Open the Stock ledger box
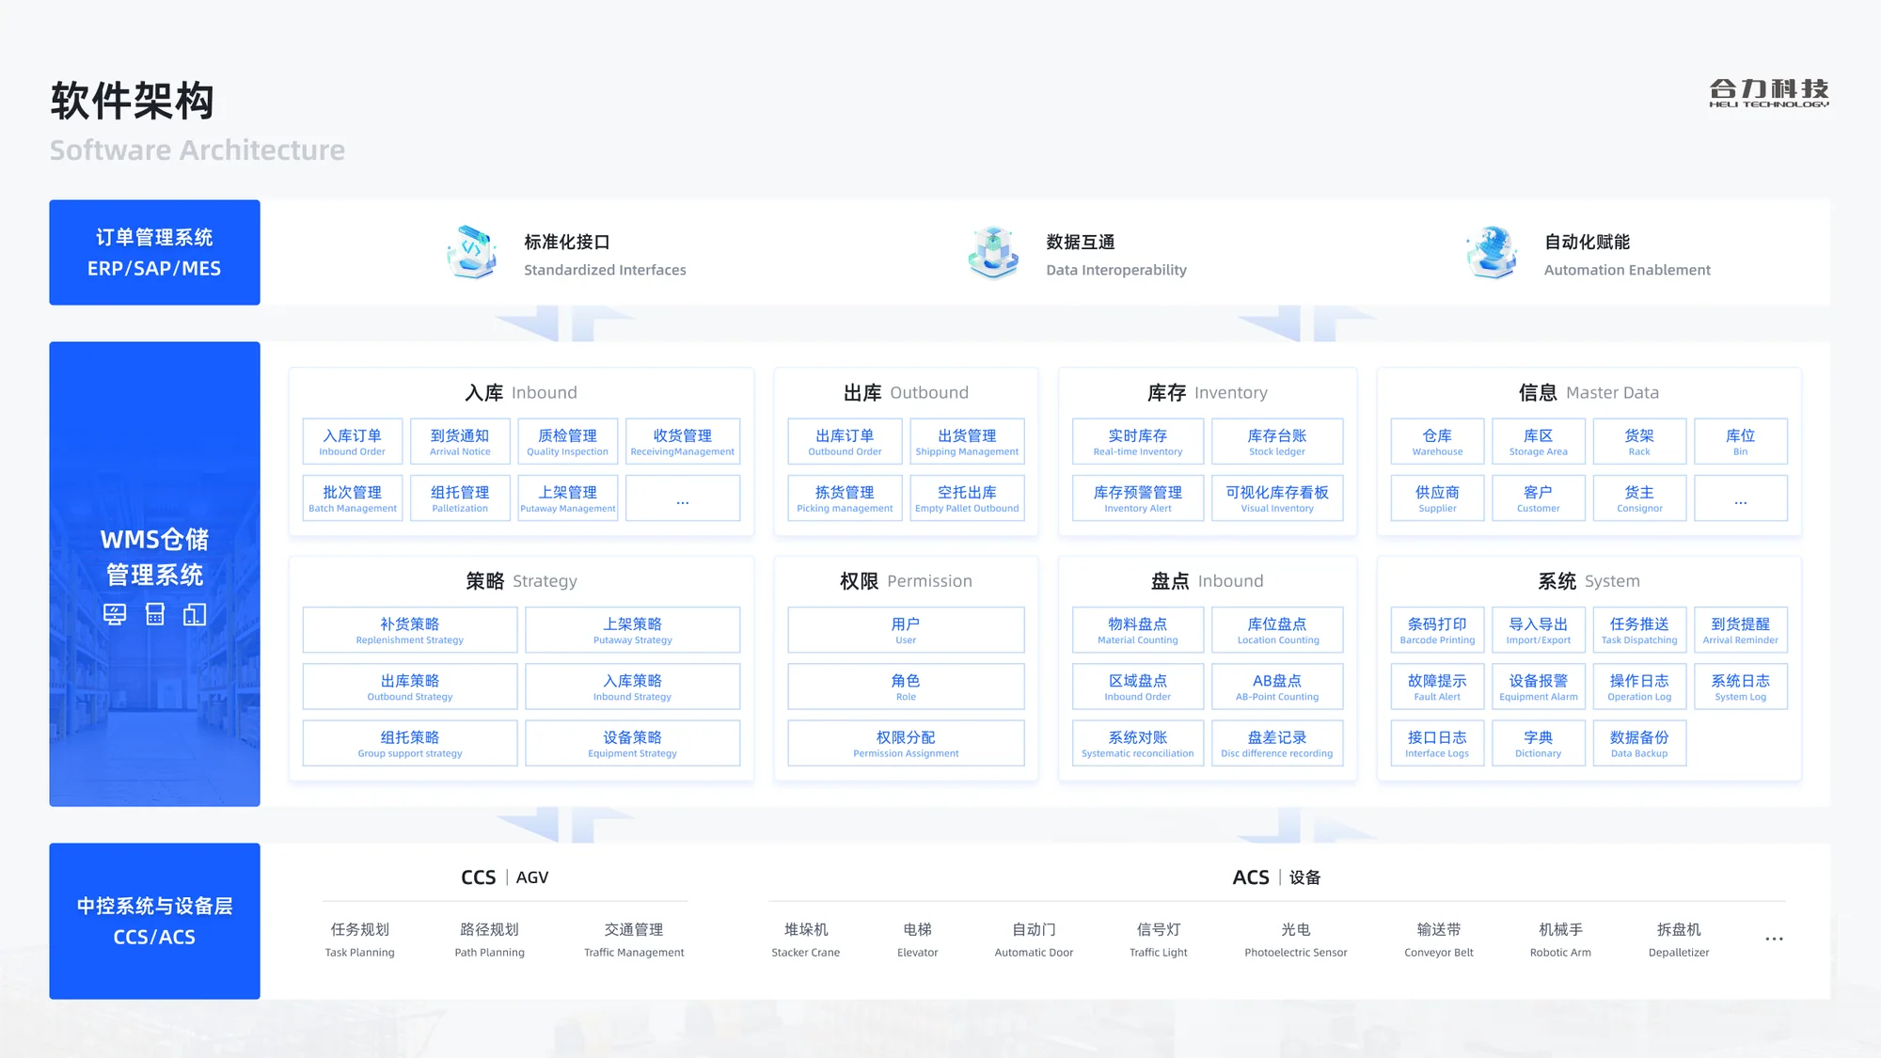This screenshot has width=1881, height=1058. tap(1277, 441)
